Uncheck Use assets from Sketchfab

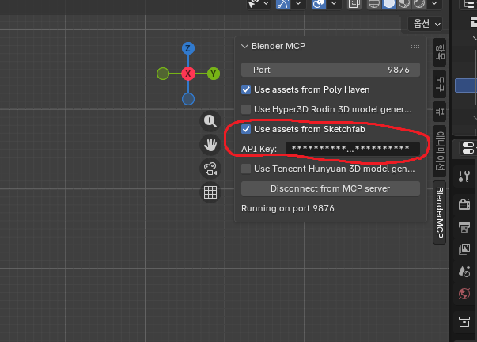(x=246, y=129)
